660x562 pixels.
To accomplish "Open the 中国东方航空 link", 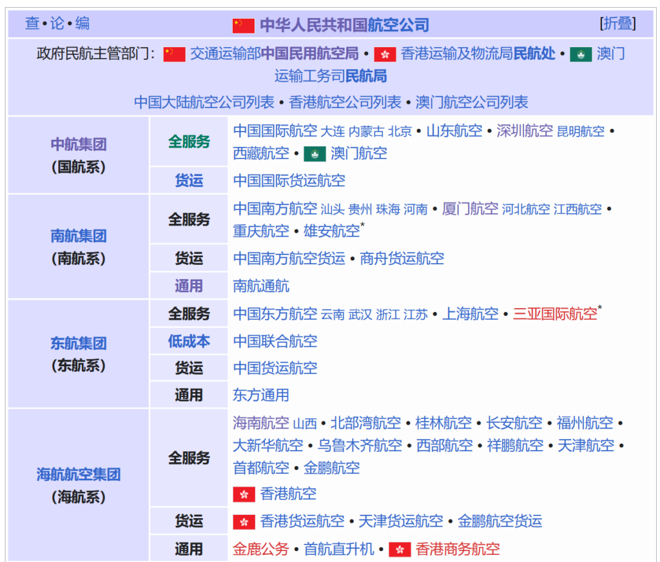I will click(x=275, y=314).
